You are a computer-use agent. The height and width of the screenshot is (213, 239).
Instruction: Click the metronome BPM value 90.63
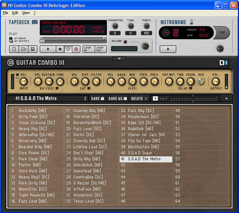pyautogui.click(x=203, y=36)
